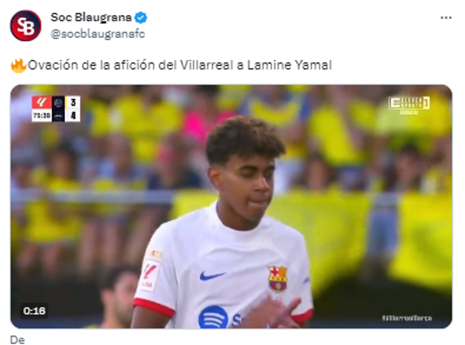Open the three-dot more options menu
The image size is (465, 345).
446,18
